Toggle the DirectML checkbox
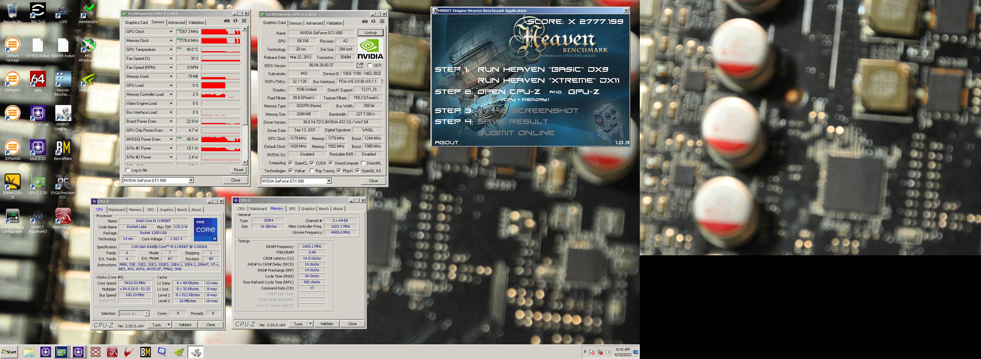 tap(363, 163)
